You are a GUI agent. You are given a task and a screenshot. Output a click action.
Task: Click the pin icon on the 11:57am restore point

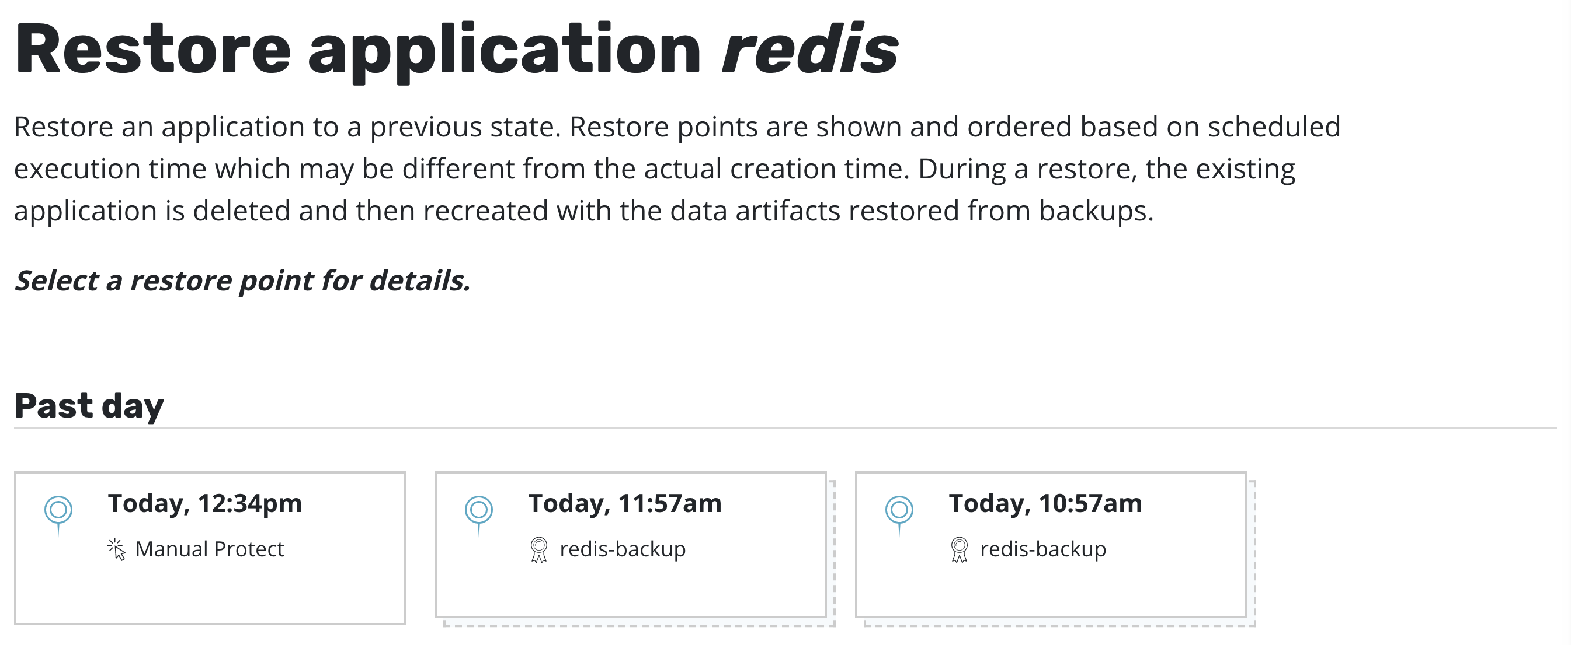tap(479, 510)
